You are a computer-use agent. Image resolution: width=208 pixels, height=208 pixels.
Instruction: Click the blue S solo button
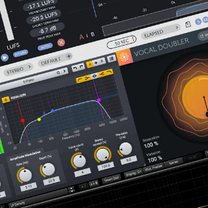point(198,21)
